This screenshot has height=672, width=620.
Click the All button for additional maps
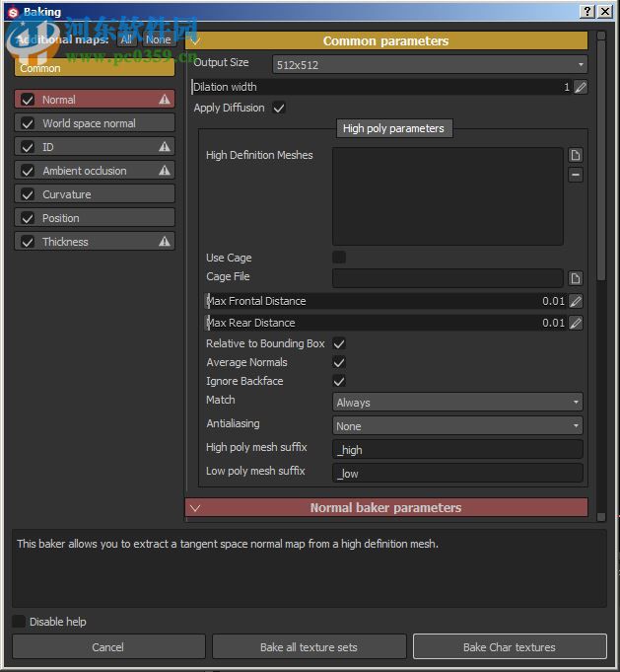point(126,39)
